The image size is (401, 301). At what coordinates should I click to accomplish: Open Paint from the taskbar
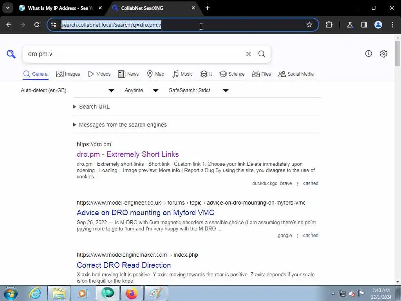[156, 293]
